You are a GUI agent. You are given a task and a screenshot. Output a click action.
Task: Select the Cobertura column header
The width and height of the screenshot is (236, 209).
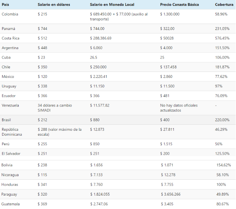224,5
